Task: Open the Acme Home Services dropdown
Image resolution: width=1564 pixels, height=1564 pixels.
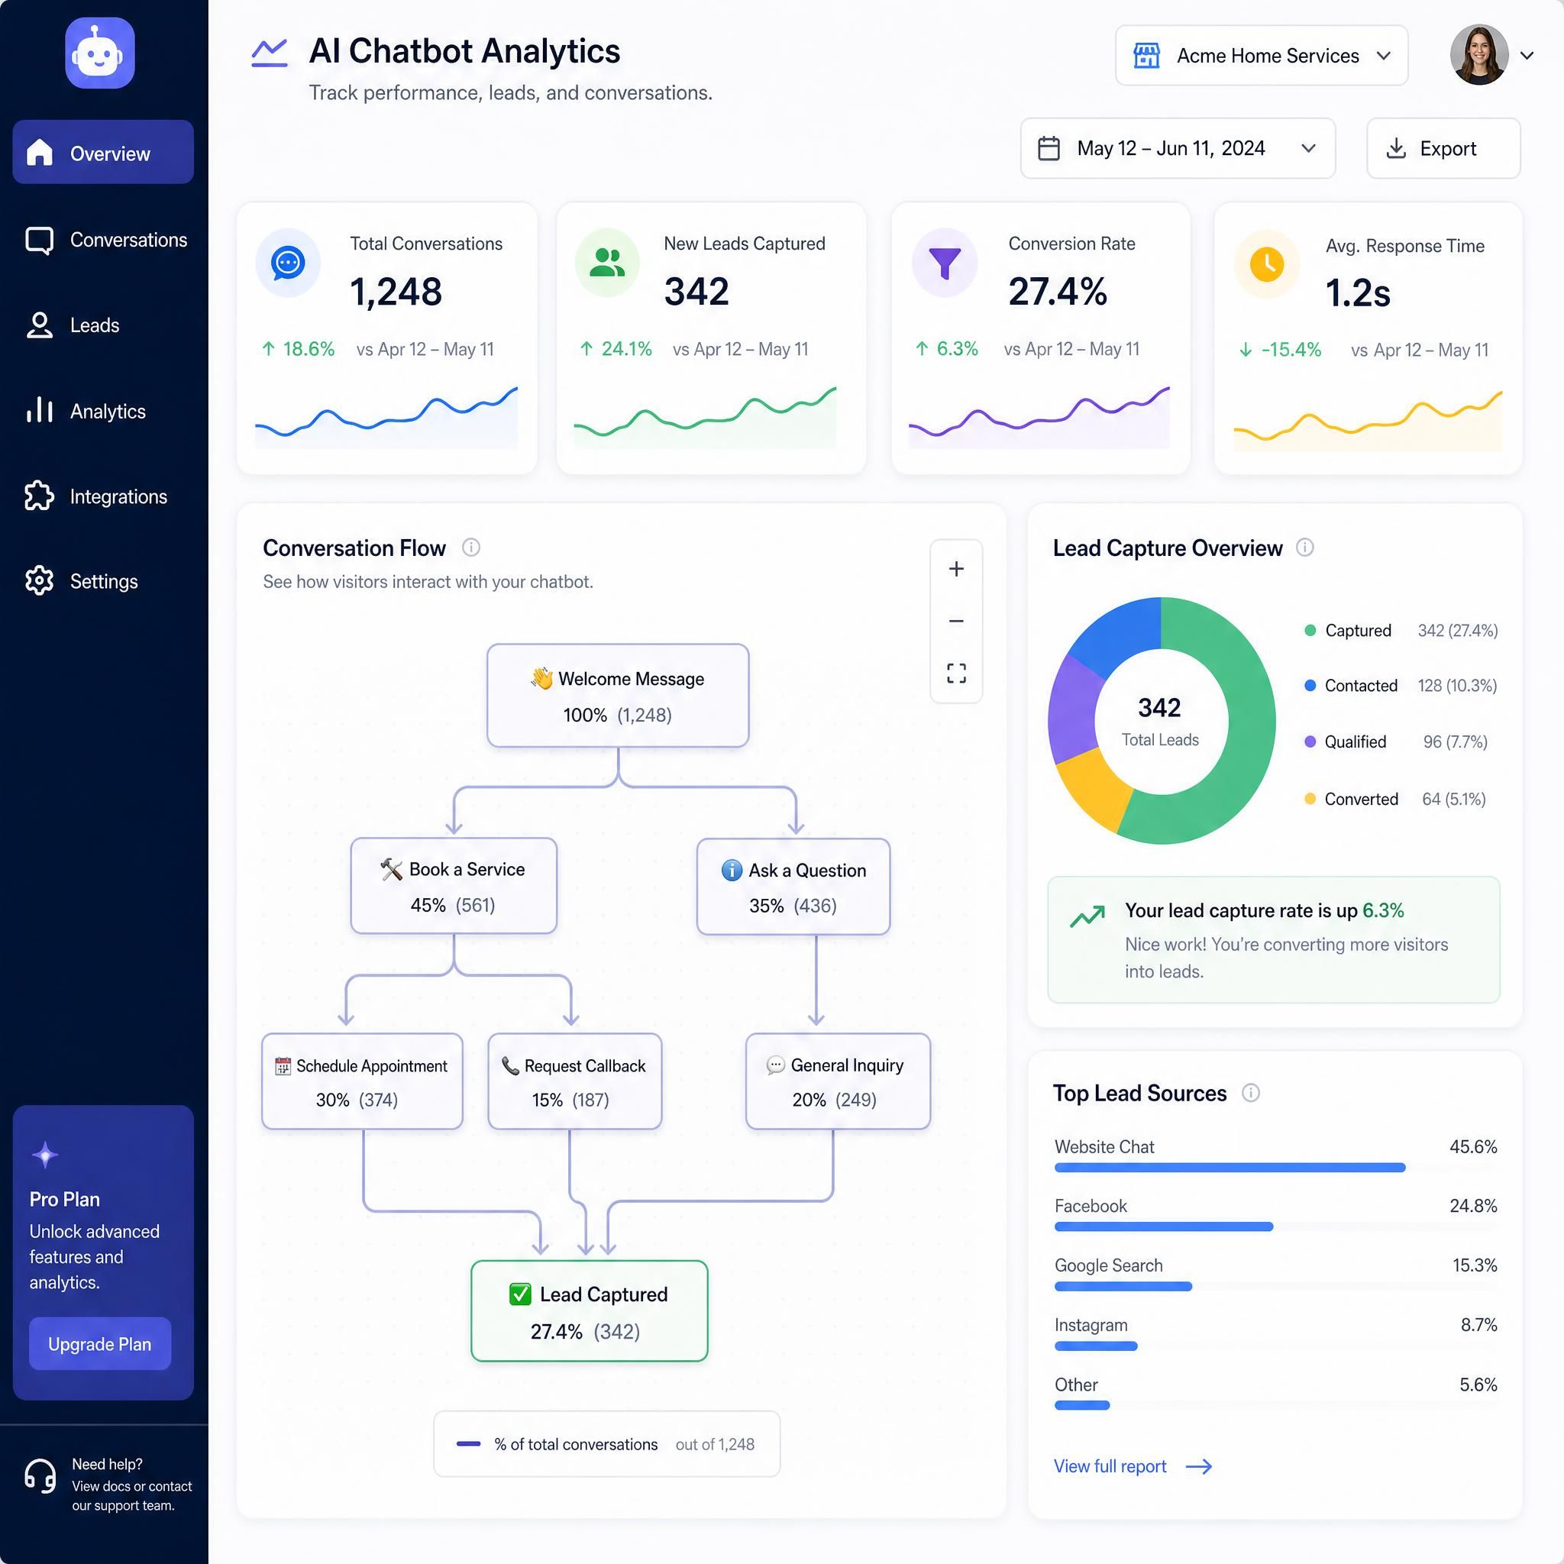Action: pyautogui.click(x=1262, y=55)
